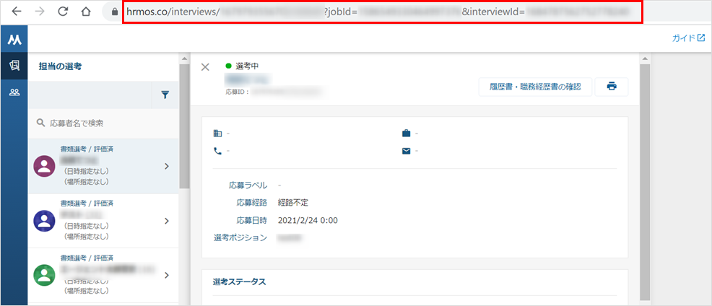Expand third applicant with green avatar chevron
This screenshot has width=712, height=306.
(x=167, y=275)
